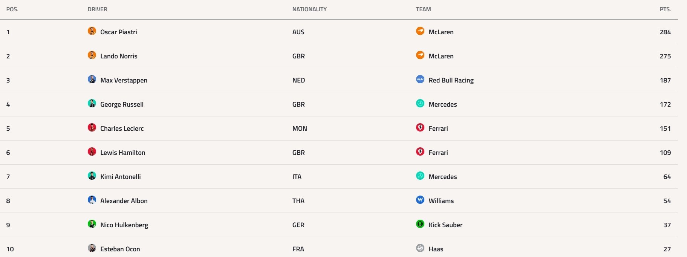Screen dimensions: 687x257
Task: Select the Esteban Ocon driver name
Action: [x=120, y=249]
